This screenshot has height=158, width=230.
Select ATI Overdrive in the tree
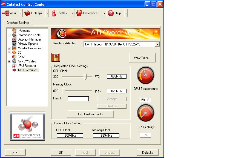click(28, 70)
